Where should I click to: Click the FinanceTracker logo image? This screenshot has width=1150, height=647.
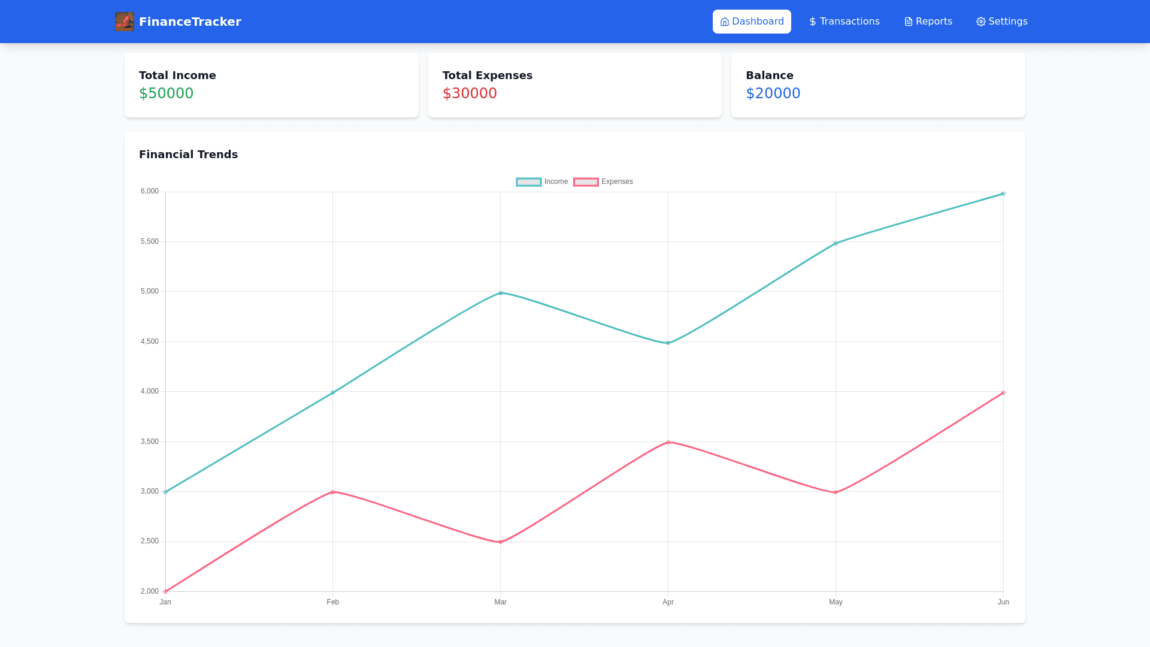pos(125,22)
